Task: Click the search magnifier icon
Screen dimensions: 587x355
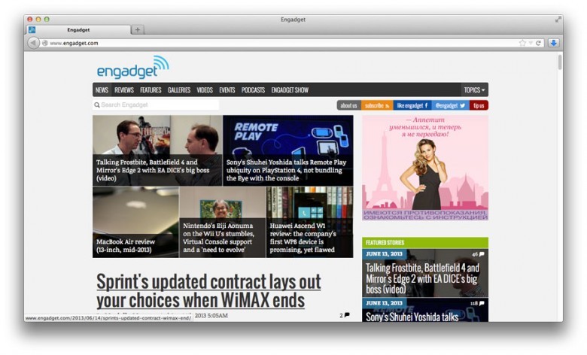Action: click(97, 105)
